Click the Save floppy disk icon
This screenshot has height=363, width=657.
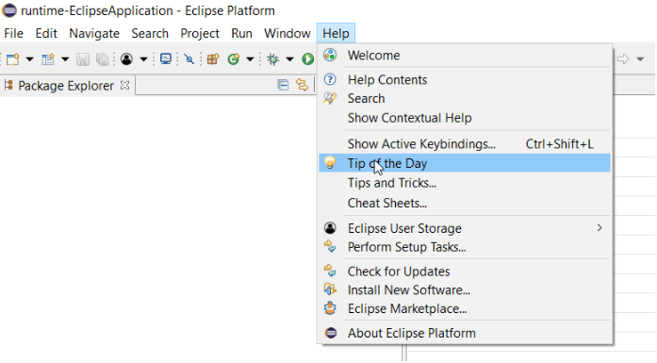[x=83, y=59]
